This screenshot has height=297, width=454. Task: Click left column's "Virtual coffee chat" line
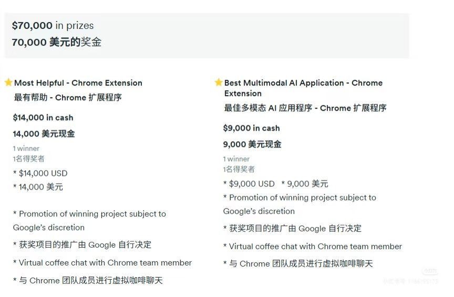[x=102, y=263]
